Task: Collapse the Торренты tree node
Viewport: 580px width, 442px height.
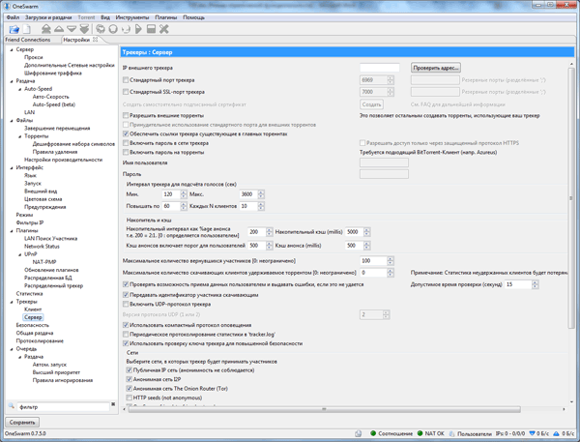Action: pyautogui.click(x=19, y=136)
